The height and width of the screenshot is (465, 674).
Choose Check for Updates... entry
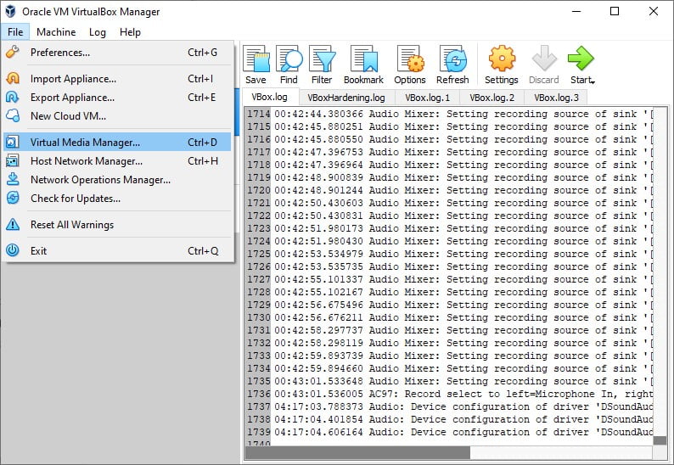(x=117, y=199)
